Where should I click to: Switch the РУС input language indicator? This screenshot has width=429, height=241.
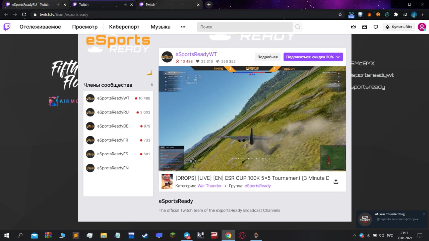click(390, 235)
